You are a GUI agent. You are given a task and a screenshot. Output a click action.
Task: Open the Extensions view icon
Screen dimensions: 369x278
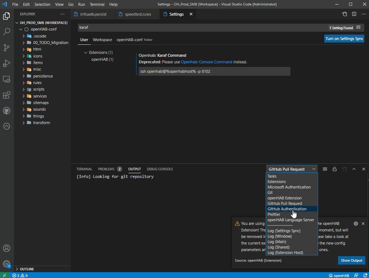point(7,95)
